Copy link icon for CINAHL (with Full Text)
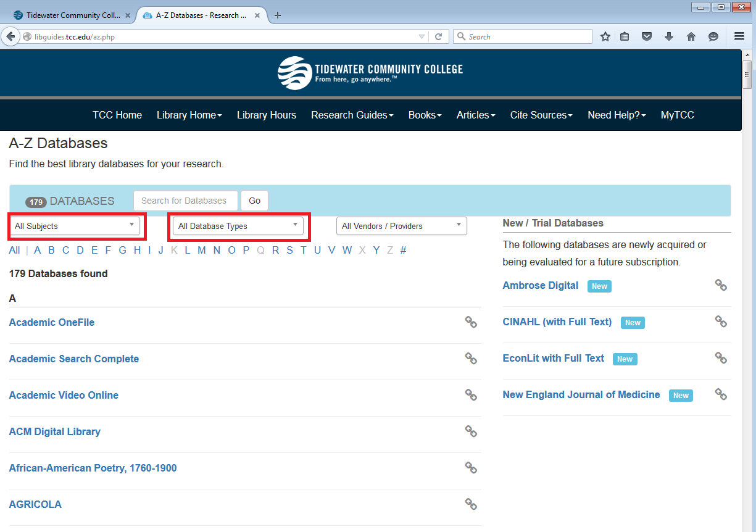756x532 pixels. click(x=721, y=322)
